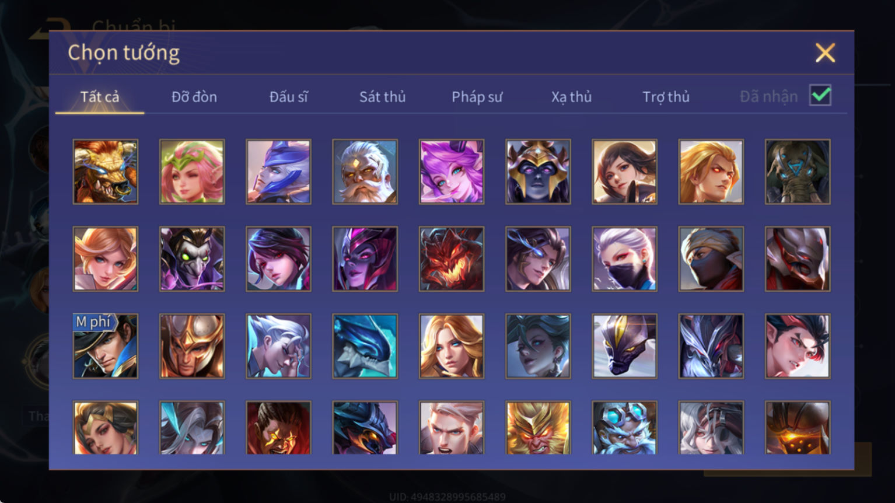The height and width of the screenshot is (503, 895).
Task: Close the Chọn tướng dialog
Action: click(825, 53)
